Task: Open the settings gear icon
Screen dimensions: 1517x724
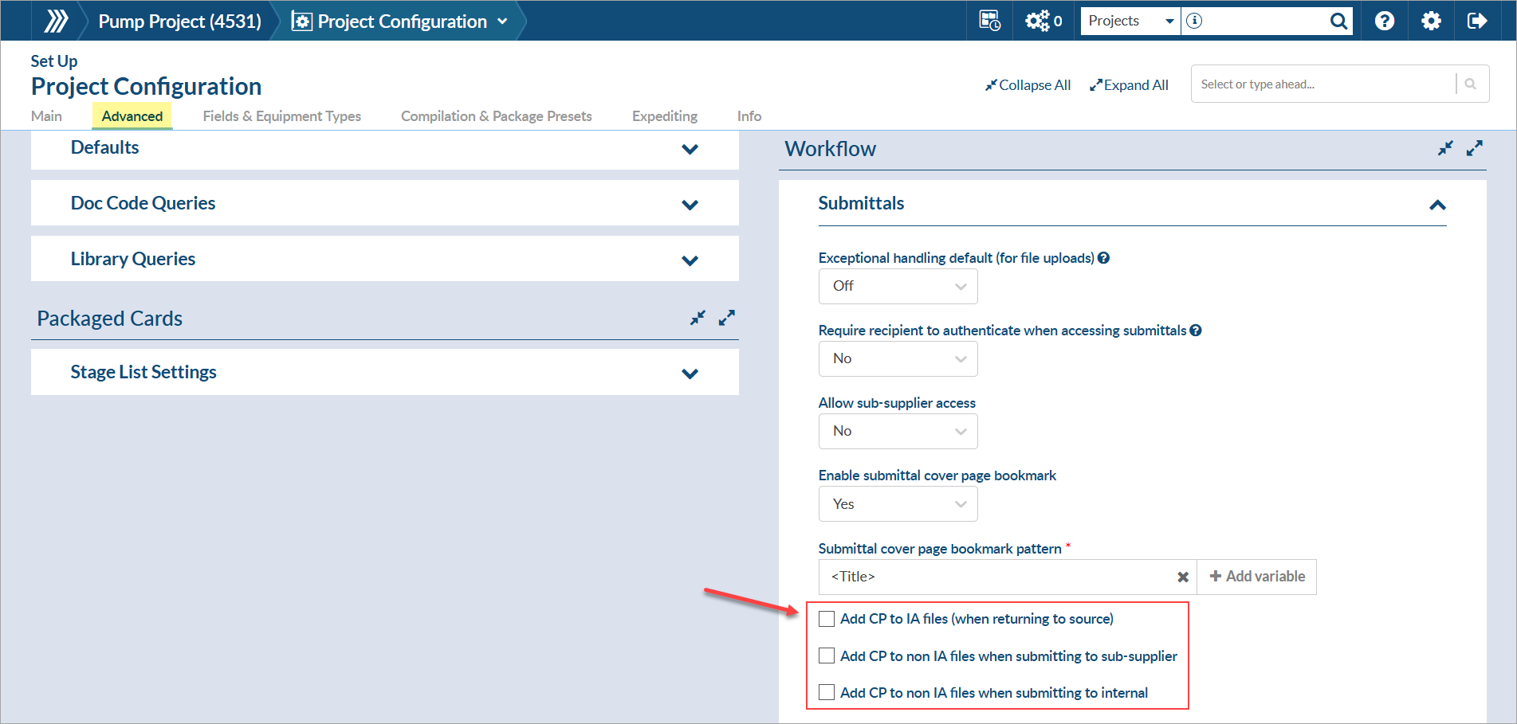Action: (1431, 21)
